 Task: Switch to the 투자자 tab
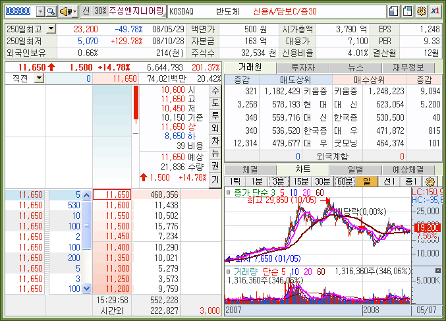(302, 67)
